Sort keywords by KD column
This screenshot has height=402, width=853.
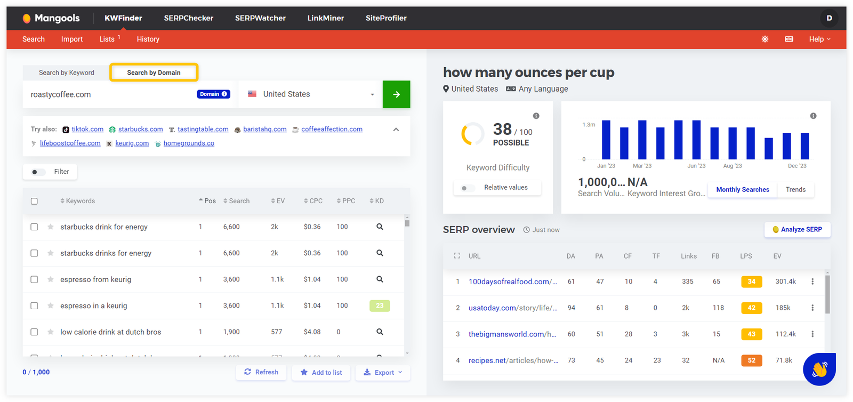tap(376, 201)
